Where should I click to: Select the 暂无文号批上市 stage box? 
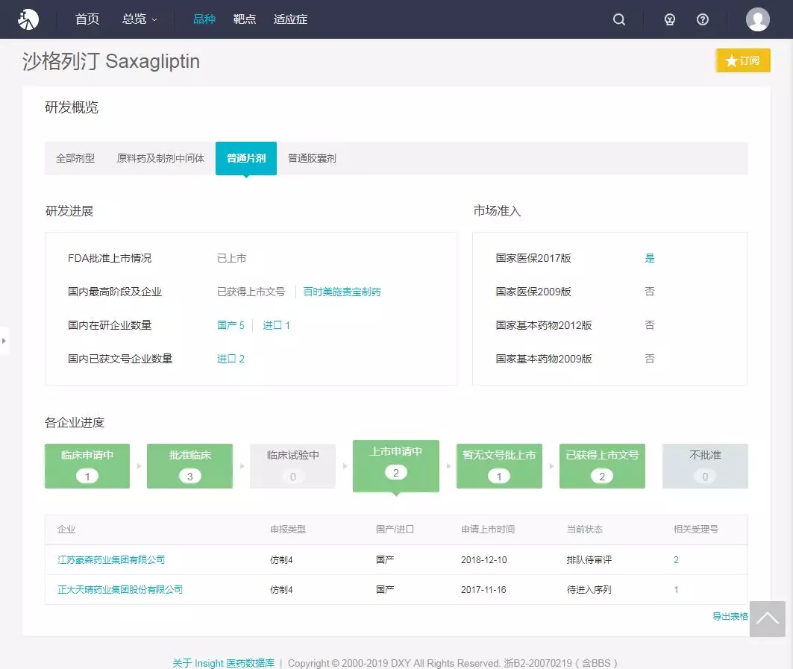499,465
